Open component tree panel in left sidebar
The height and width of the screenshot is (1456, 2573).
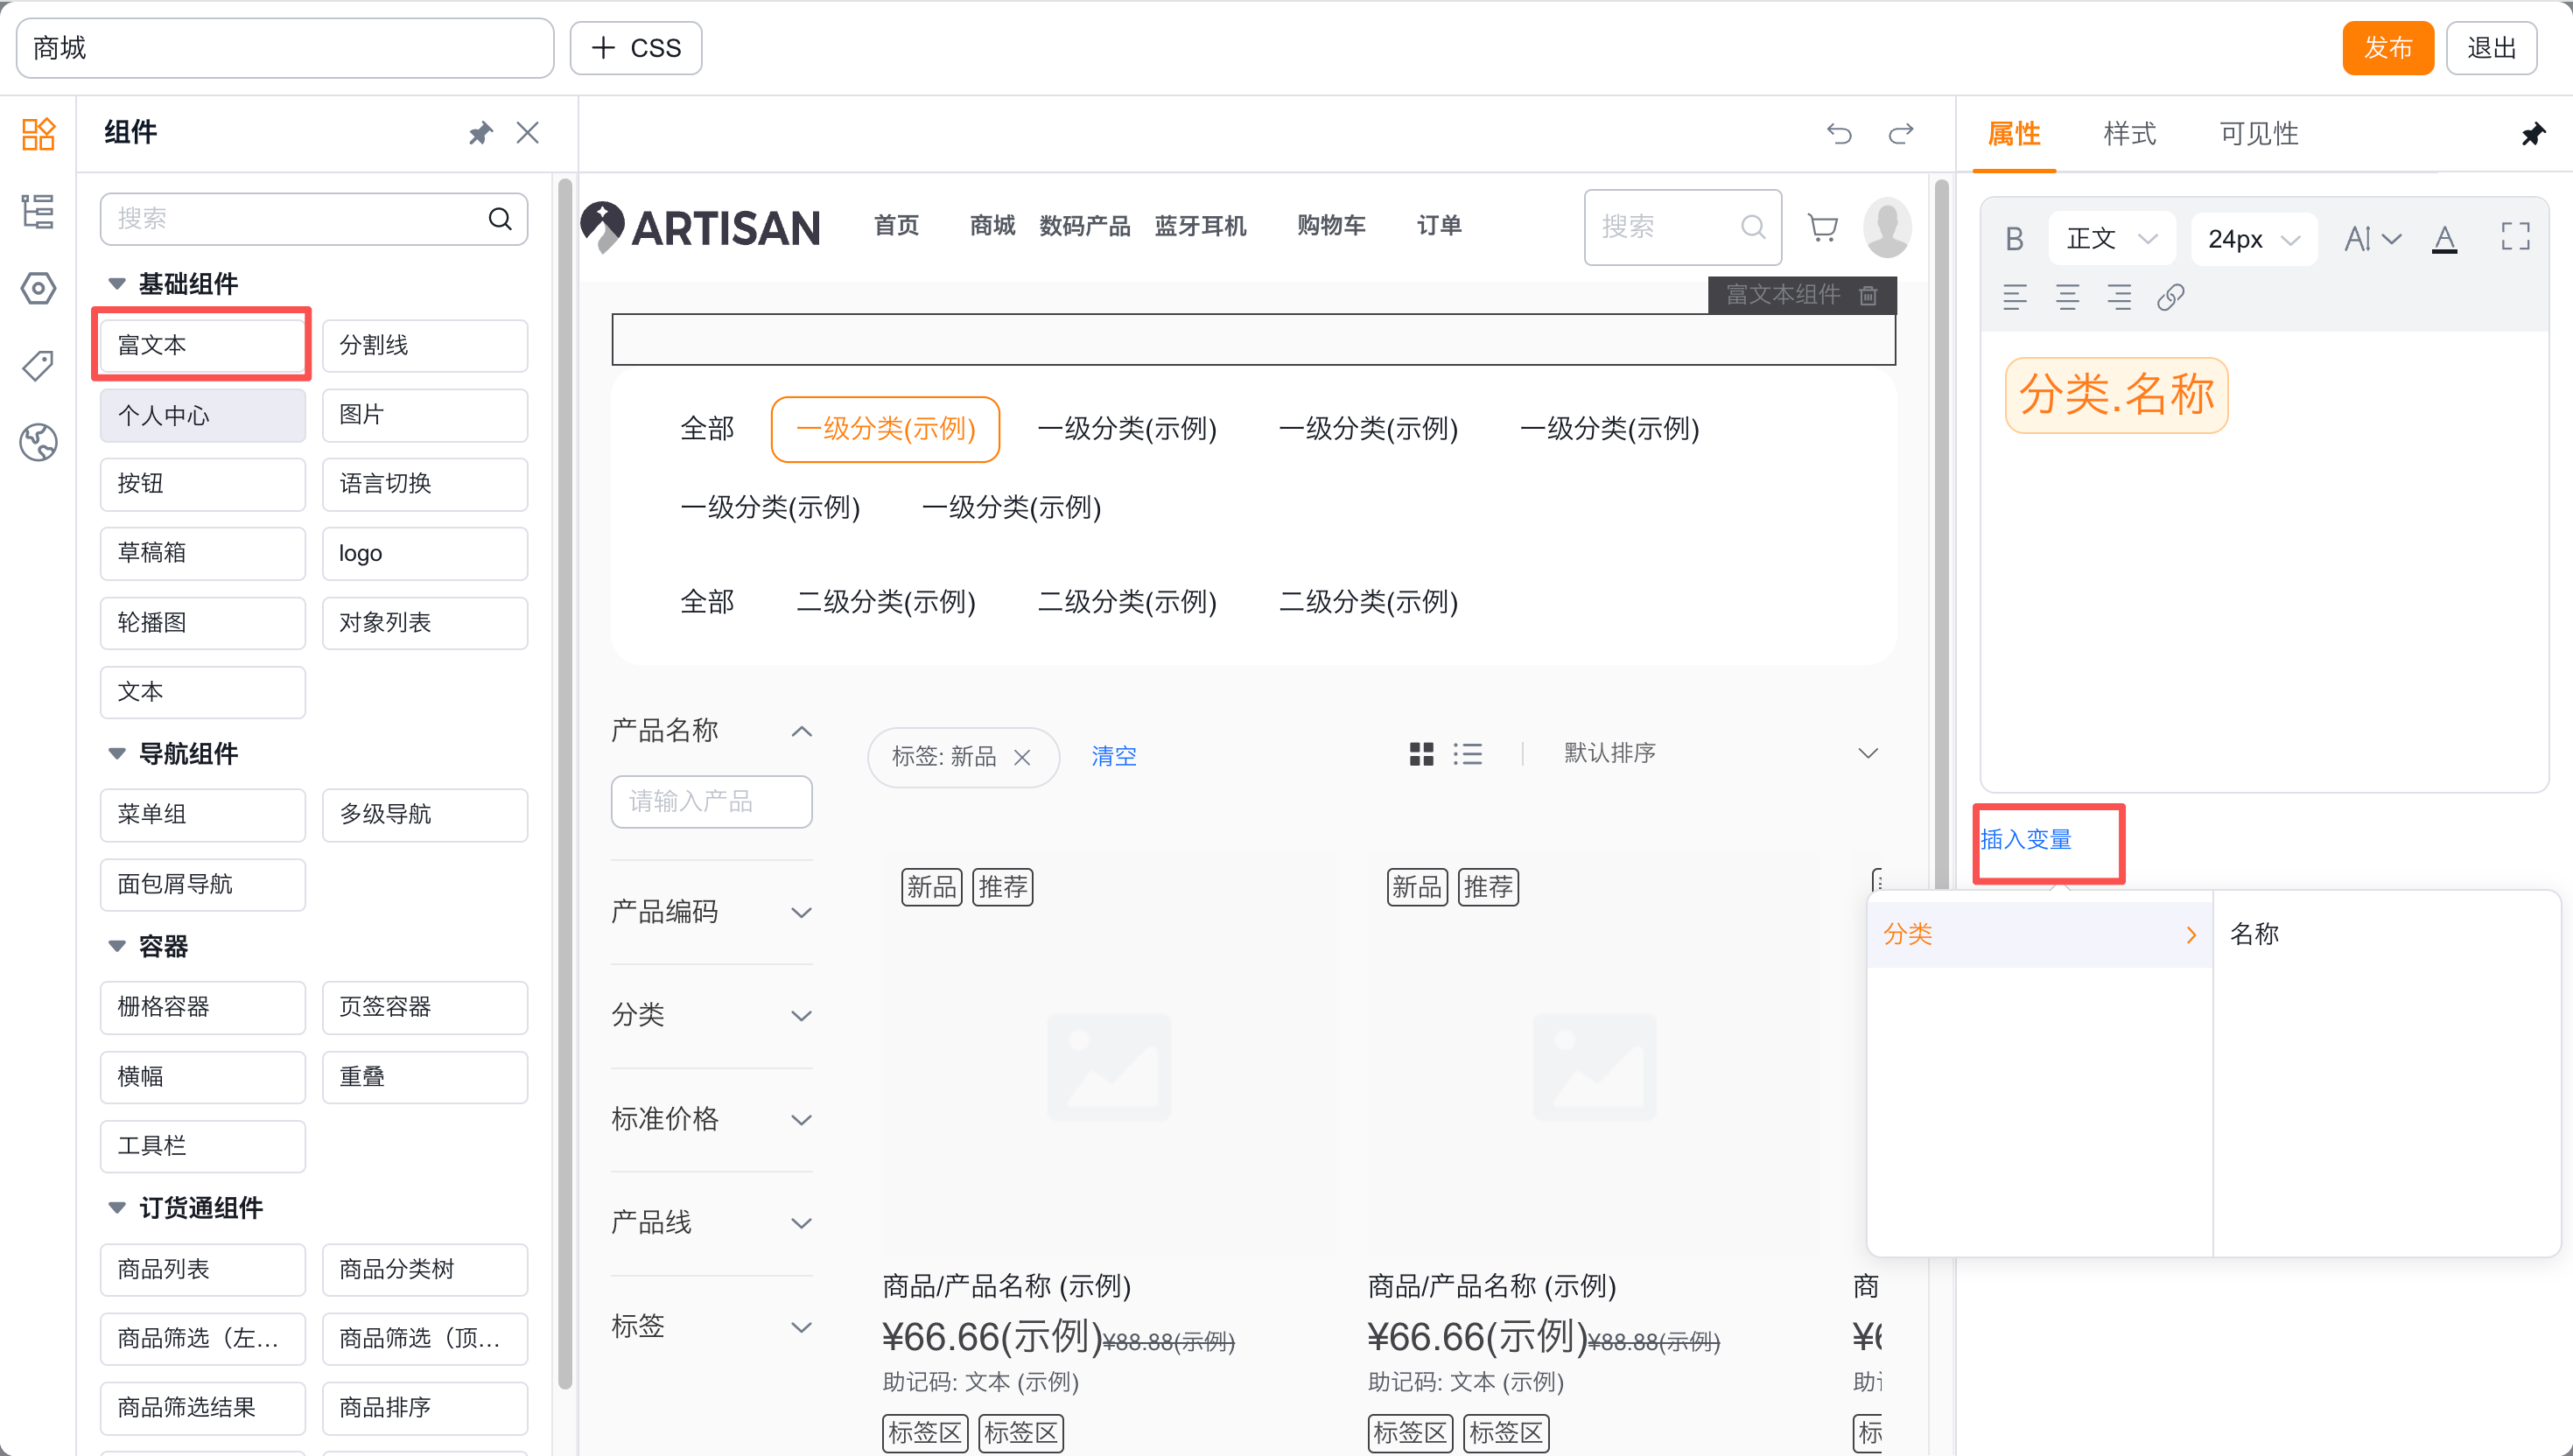(38, 211)
